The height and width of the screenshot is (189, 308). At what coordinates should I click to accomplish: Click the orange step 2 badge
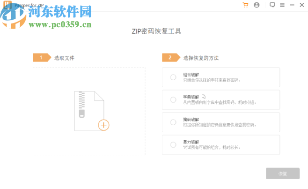(170, 58)
